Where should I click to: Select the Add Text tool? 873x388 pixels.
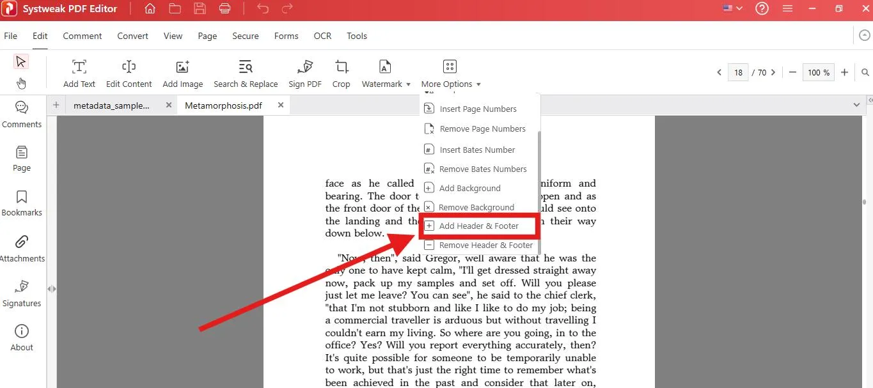click(79, 74)
